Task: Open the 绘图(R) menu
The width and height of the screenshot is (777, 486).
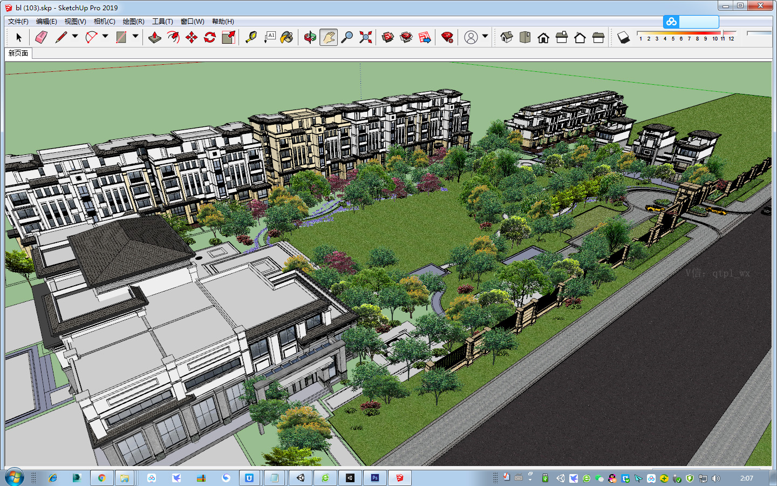Action: (x=133, y=22)
